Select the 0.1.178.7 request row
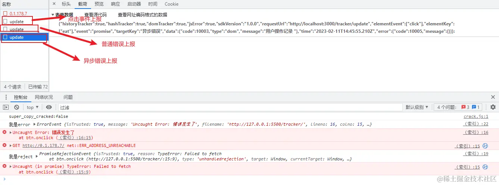The image size is (499, 185). point(24,13)
